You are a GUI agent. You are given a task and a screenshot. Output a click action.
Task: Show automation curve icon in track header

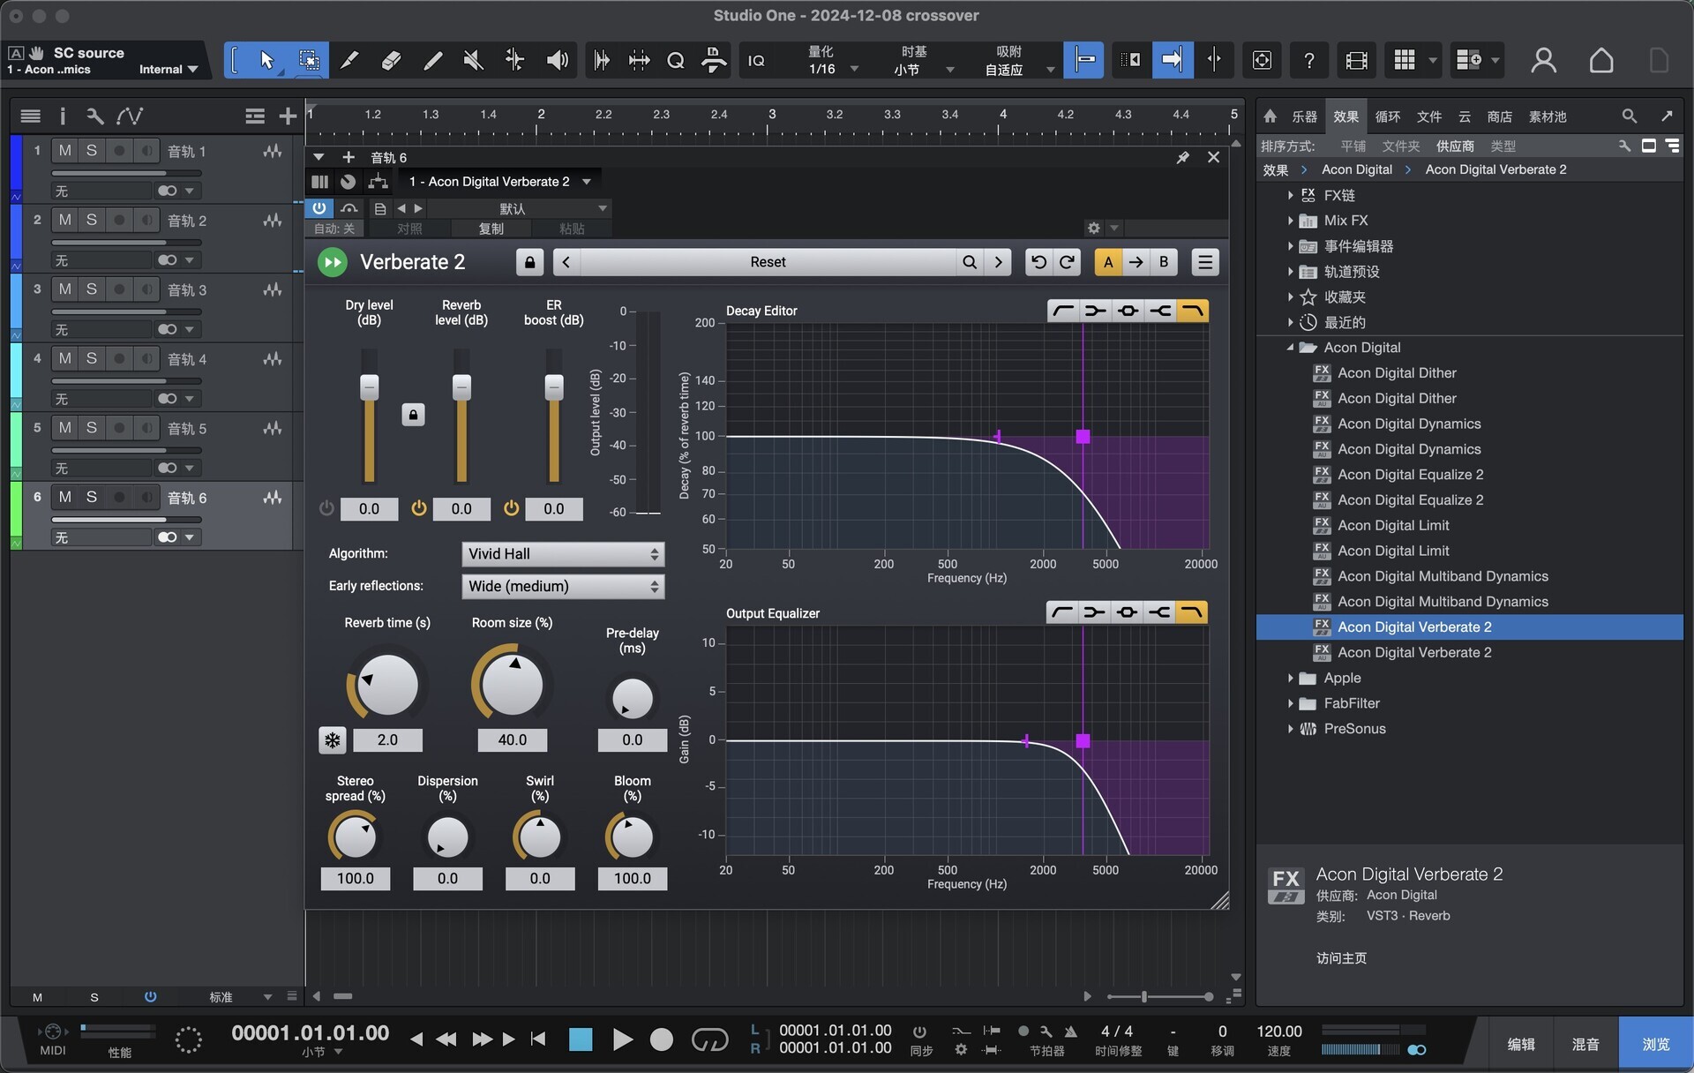pos(130,116)
